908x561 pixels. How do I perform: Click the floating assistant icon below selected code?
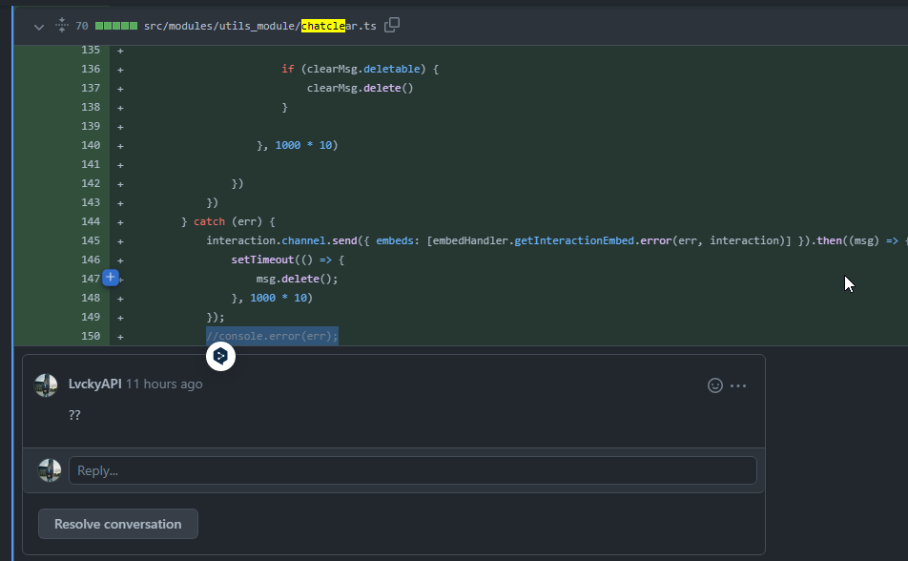click(x=220, y=357)
